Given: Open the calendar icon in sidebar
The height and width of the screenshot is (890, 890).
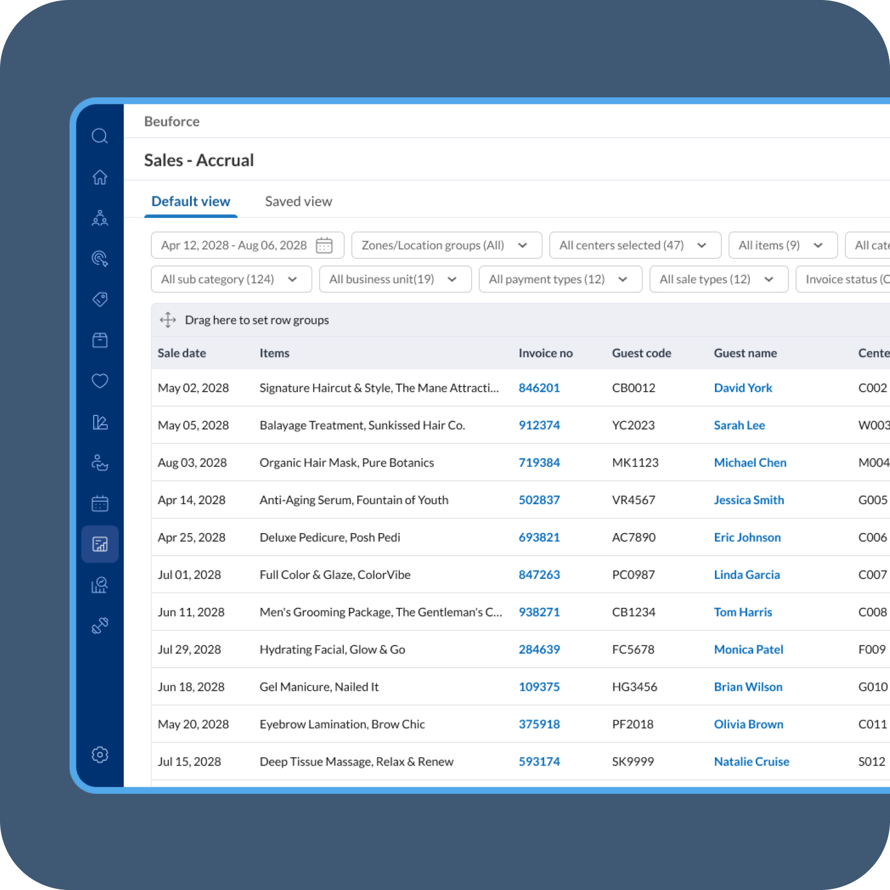Looking at the screenshot, I should tap(100, 504).
